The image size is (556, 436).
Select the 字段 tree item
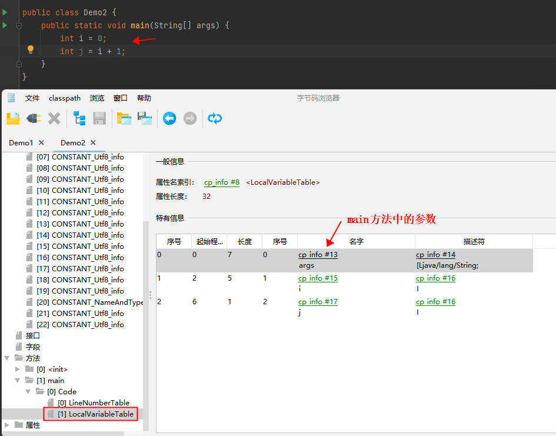tap(32, 347)
